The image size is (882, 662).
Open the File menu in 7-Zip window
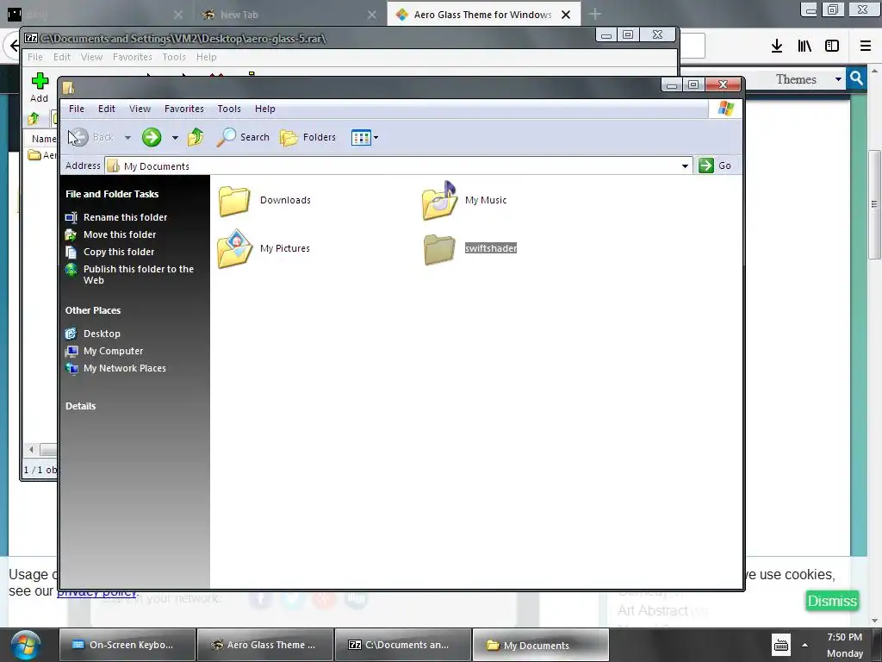point(34,57)
